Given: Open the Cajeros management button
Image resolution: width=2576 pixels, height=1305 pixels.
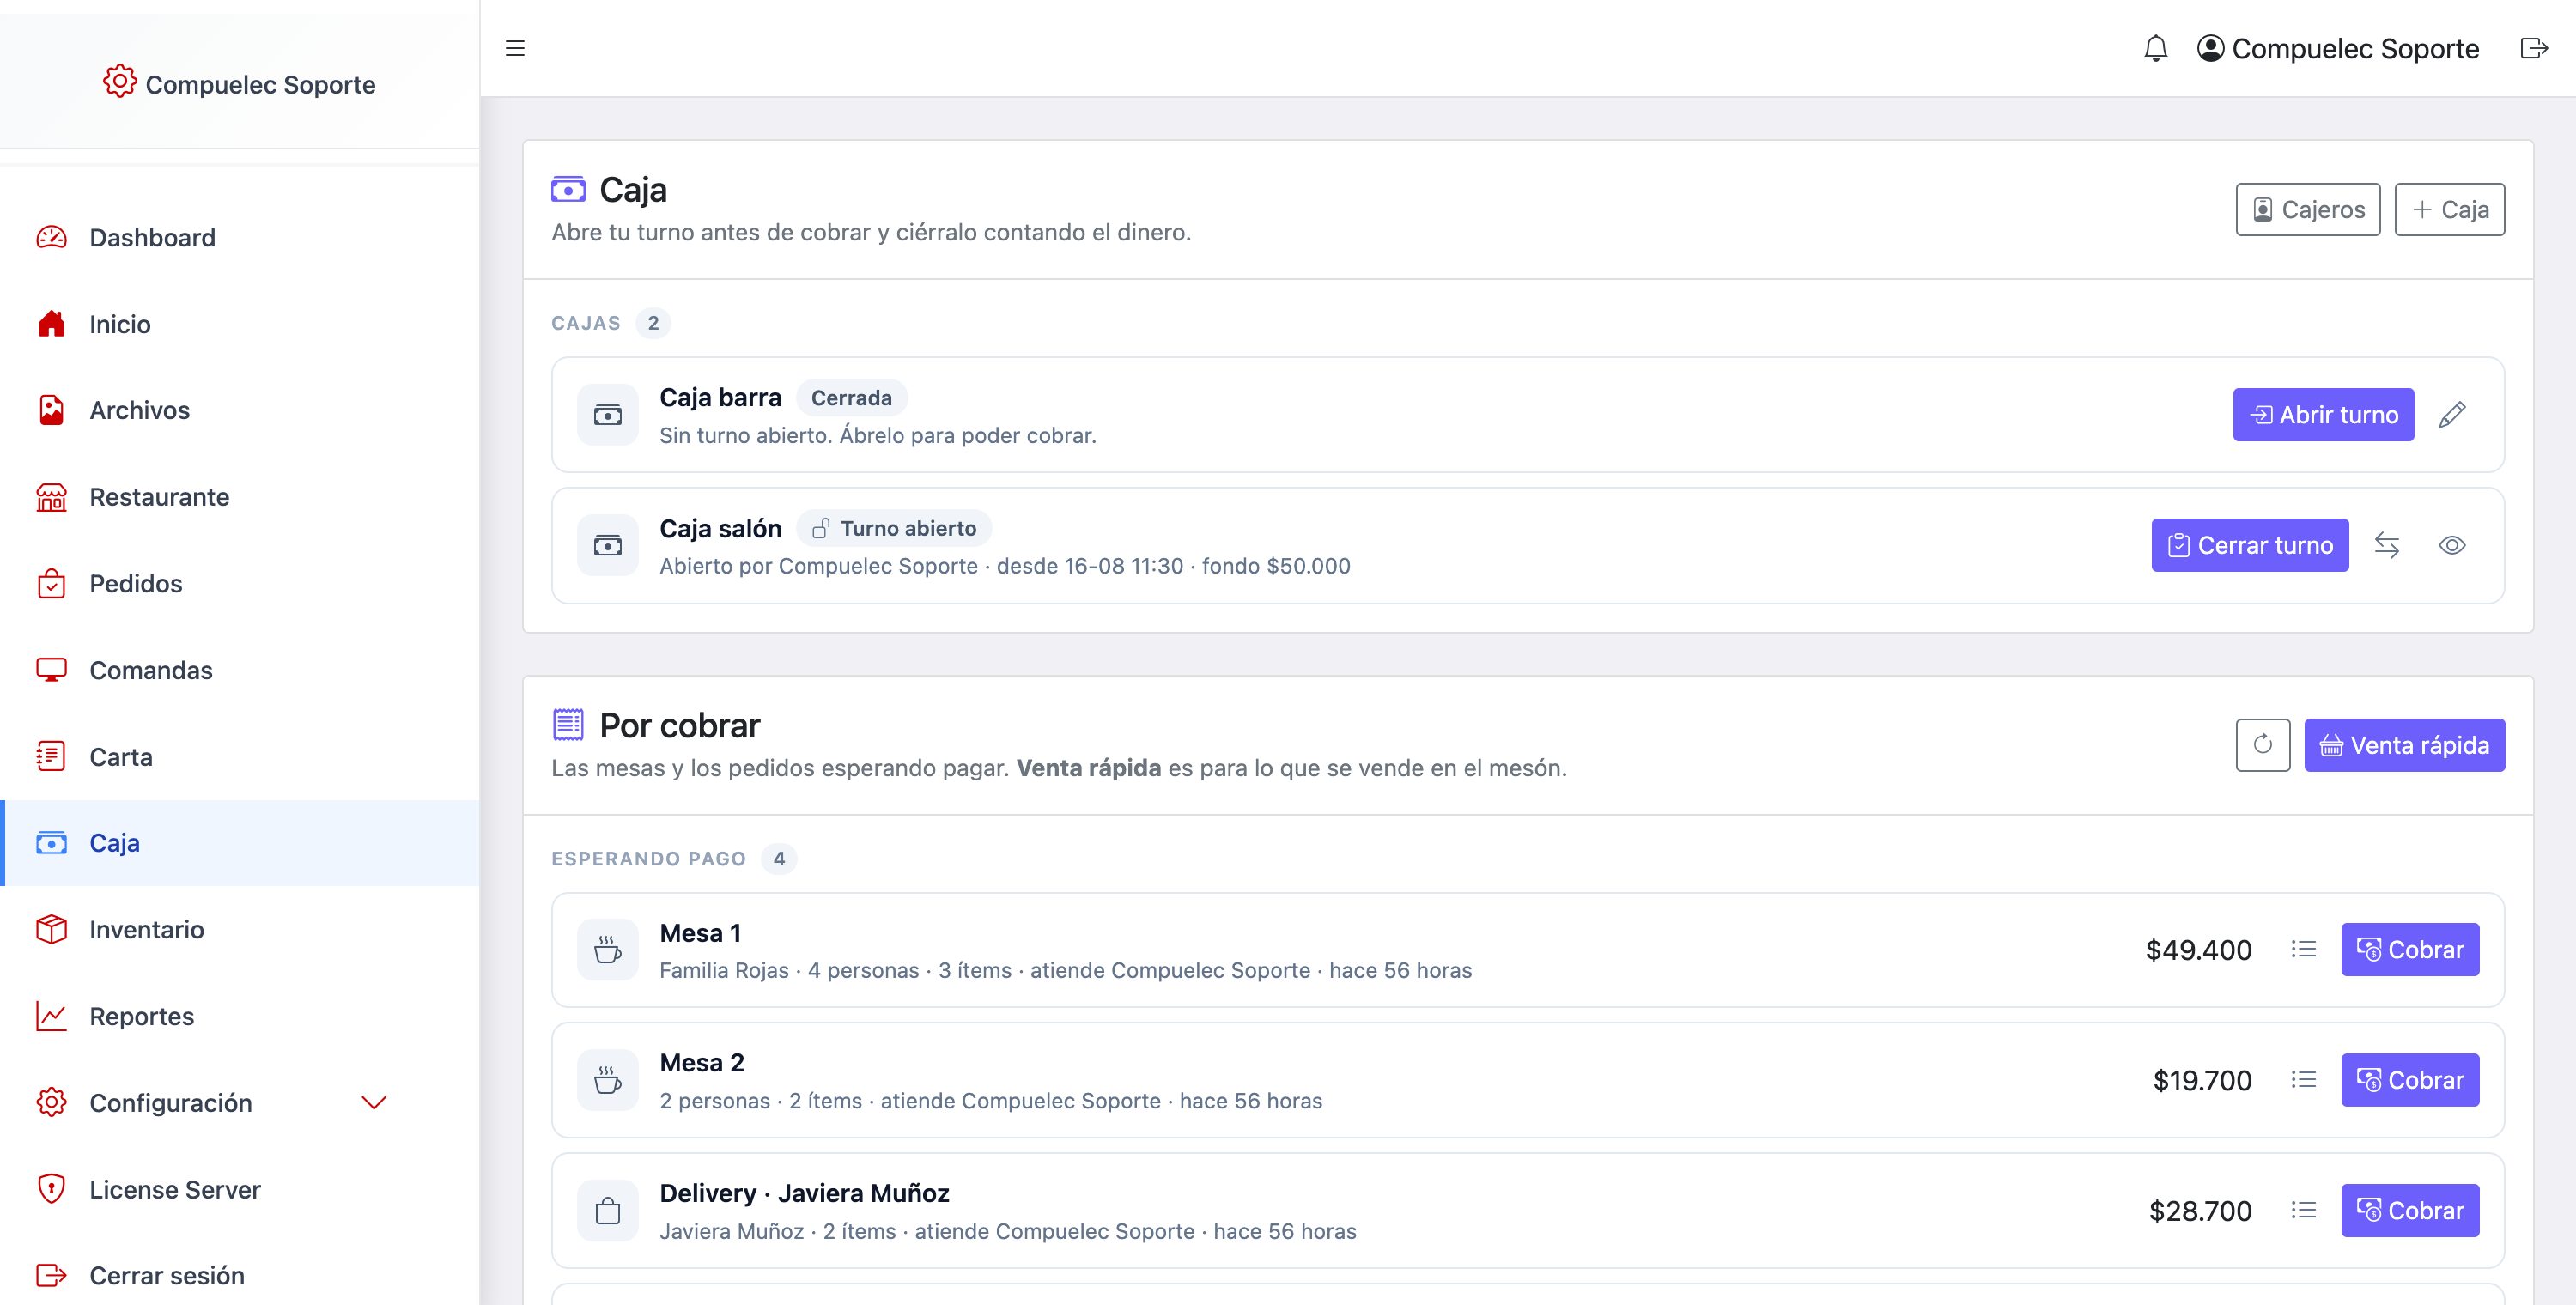Looking at the screenshot, I should (x=2308, y=209).
